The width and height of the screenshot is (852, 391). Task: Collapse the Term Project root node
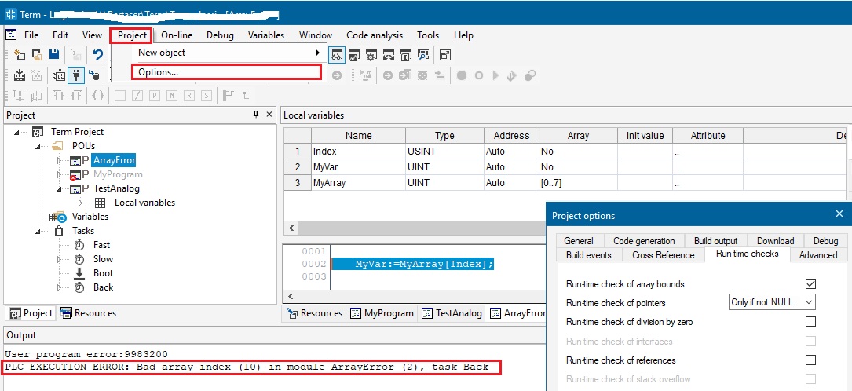[16, 132]
